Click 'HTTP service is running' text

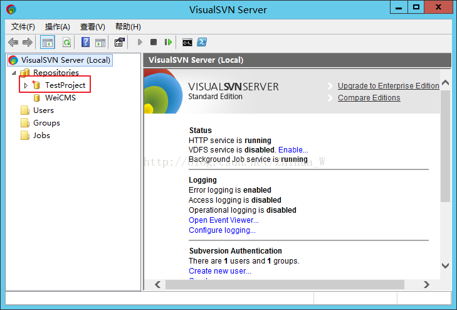pos(230,141)
